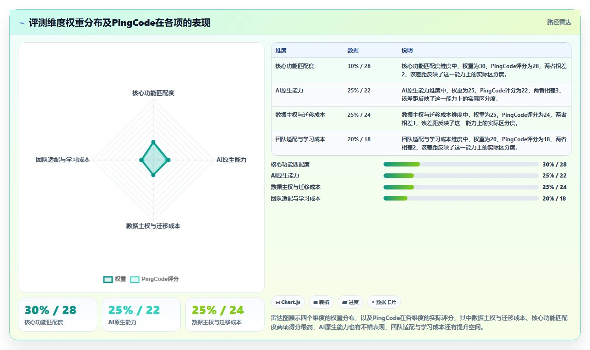Click the 权重 legend color box
Viewport: 590px width, 350px height.
[x=108, y=279]
